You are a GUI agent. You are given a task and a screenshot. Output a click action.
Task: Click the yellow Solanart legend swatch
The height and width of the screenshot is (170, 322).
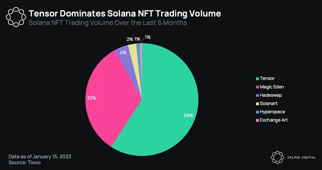coord(257,104)
